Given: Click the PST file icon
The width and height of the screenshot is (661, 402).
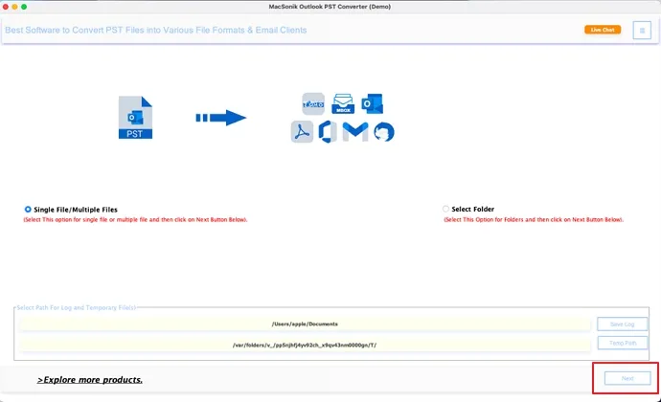Looking at the screenshot, I should point(135,118).
